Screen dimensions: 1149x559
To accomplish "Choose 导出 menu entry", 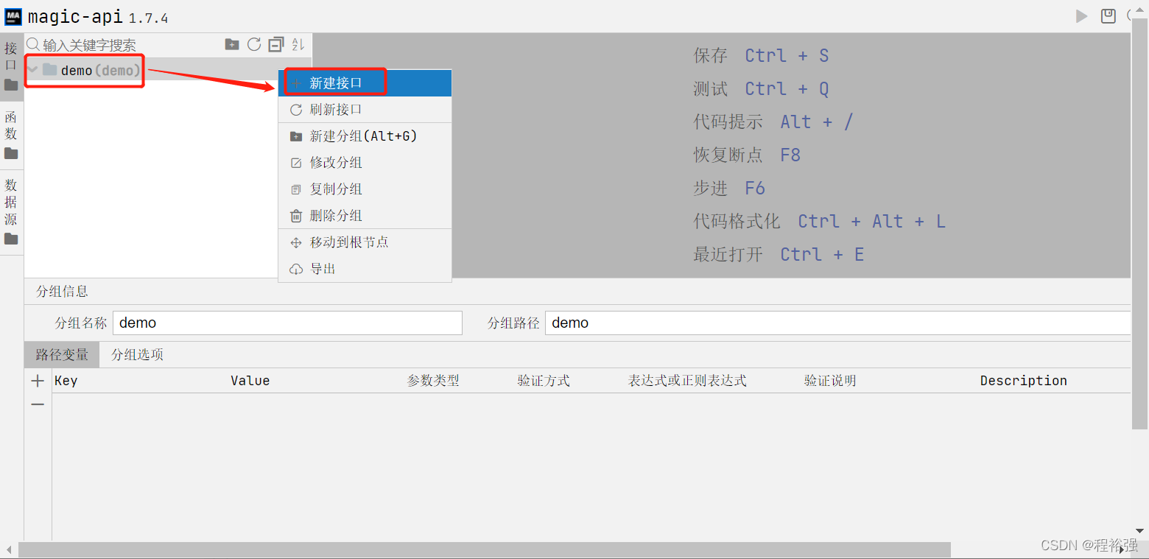I will [x=365, y=269].
